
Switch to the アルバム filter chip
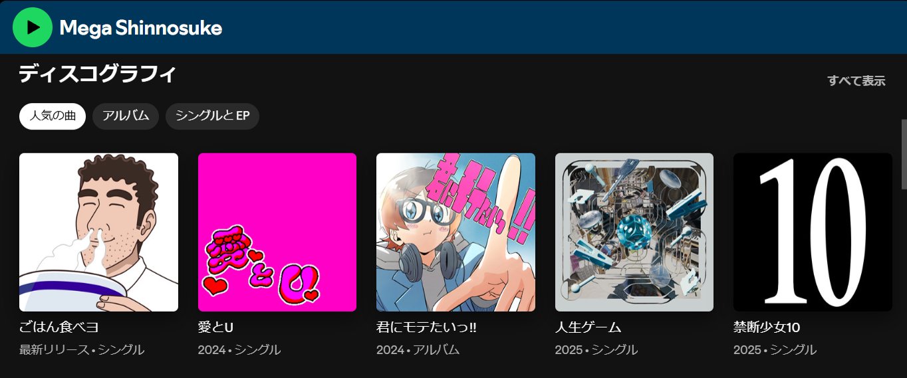(126, 116)
